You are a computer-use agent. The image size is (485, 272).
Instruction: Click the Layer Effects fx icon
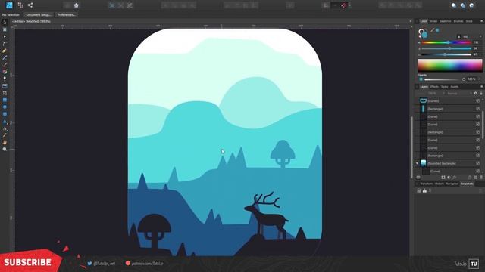(455, 178)
